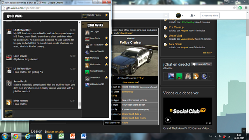Viewport: 249px width, 140px height.
Task: Bookmark page with the star icon
Action: click(x=234, y=8)
